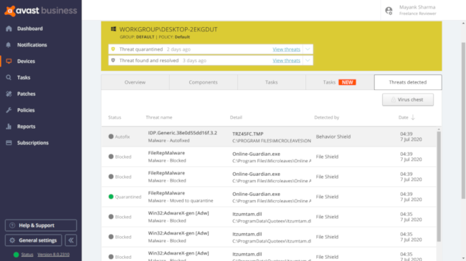The image size is (466, 261).
Task: Switch to the Components tab
Action: [x=204, y=82]
